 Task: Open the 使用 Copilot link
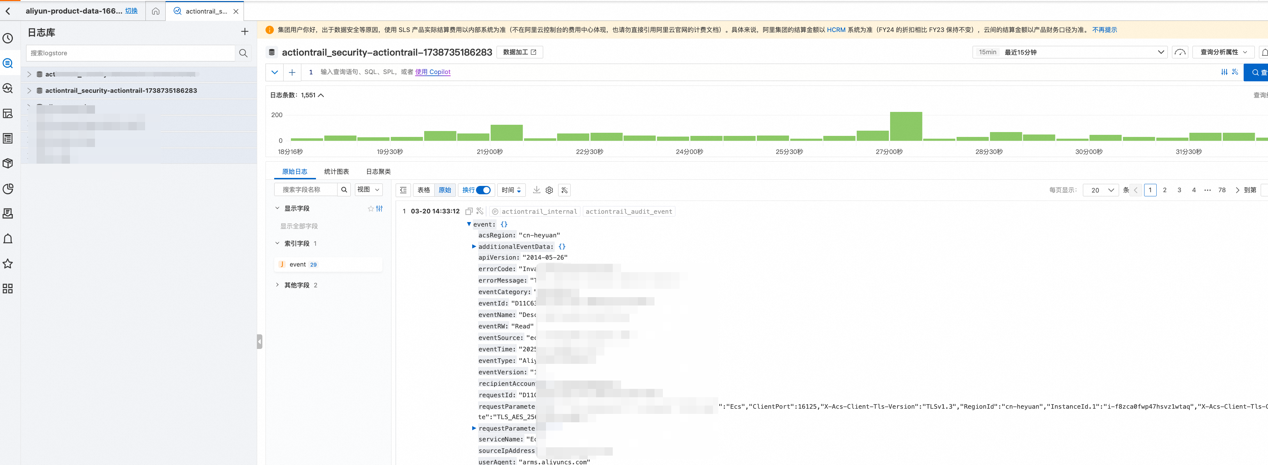433,72
